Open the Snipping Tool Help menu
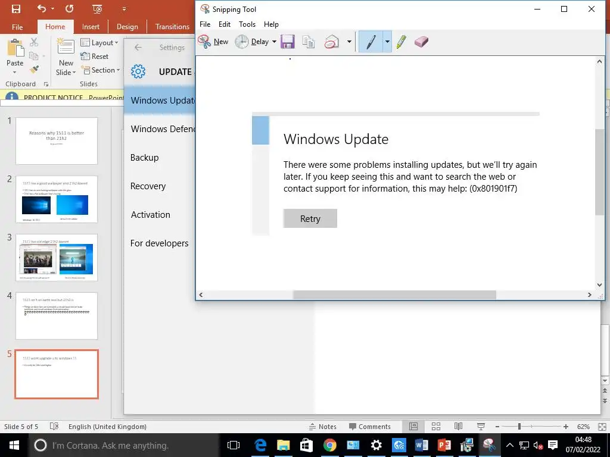Viewport: 610px width, 457px height. 271,24
